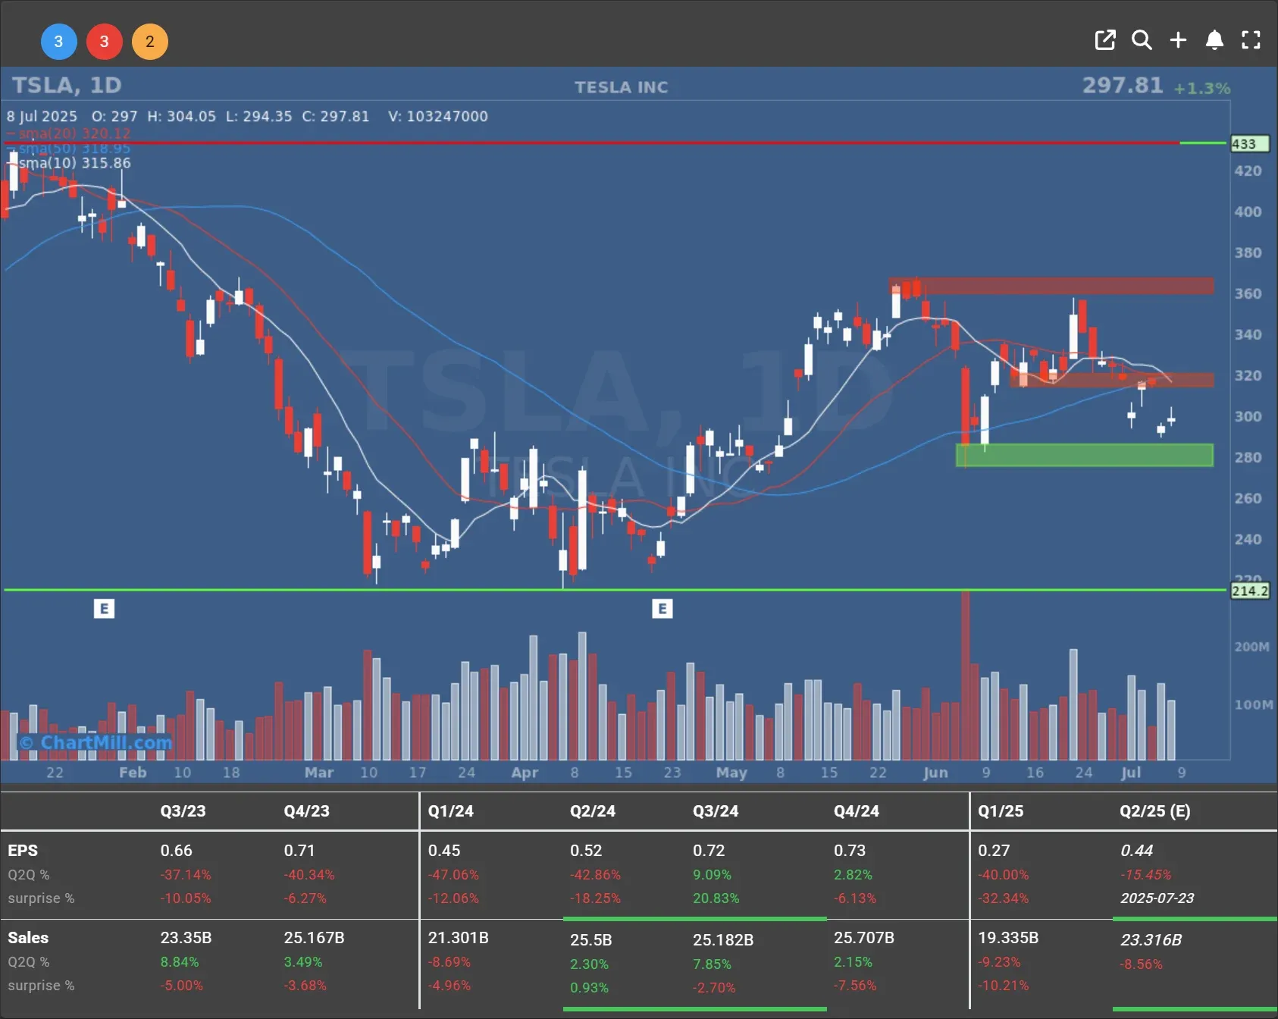The height and width of the screenshot is (1019, 1278).
Task: Click EPS surprise 20.83% in Q3/24
Action: (716, 898)
